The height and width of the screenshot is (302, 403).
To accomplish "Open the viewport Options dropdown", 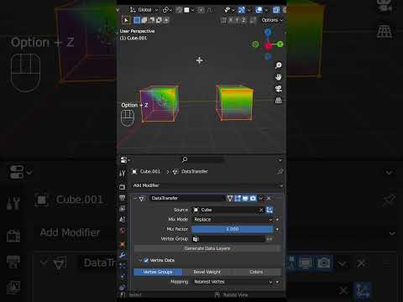I will (x=272, y=20).
